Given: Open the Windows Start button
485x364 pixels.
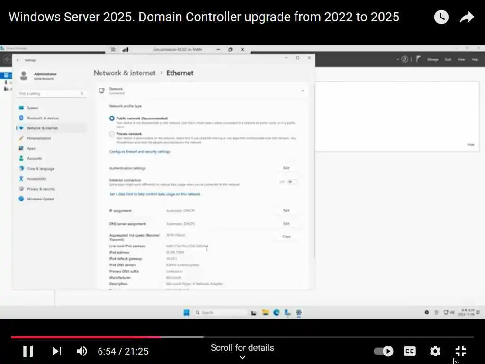Looking at the screenshot, I should pos(187,313).
